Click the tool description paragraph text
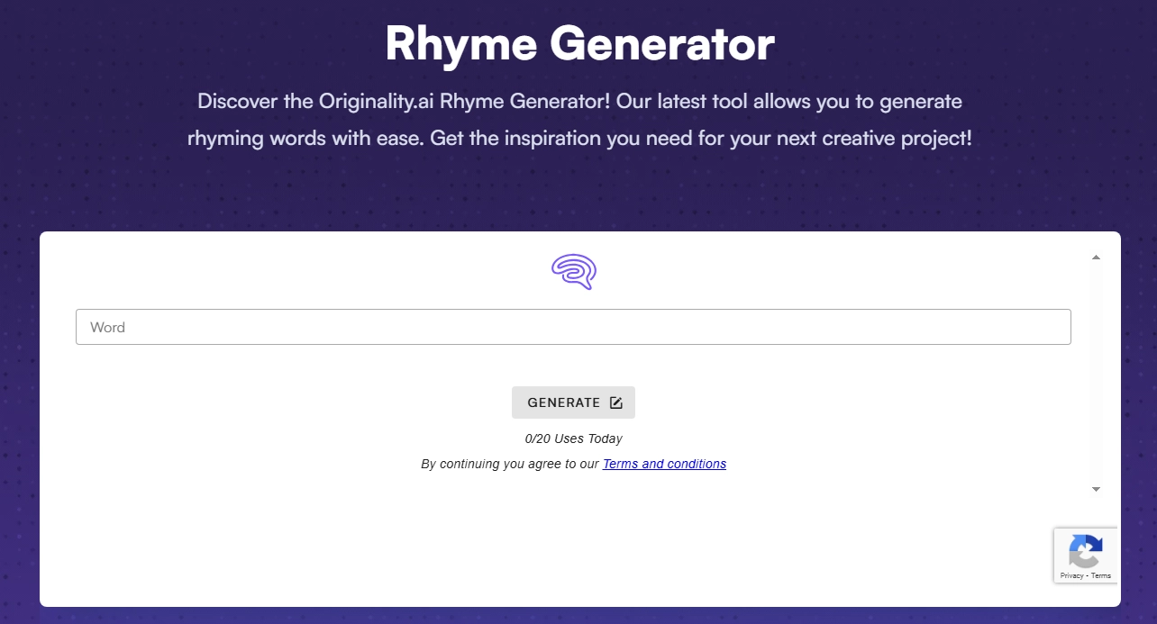This screenshot has width=1157, height=624. pos(578,119)
